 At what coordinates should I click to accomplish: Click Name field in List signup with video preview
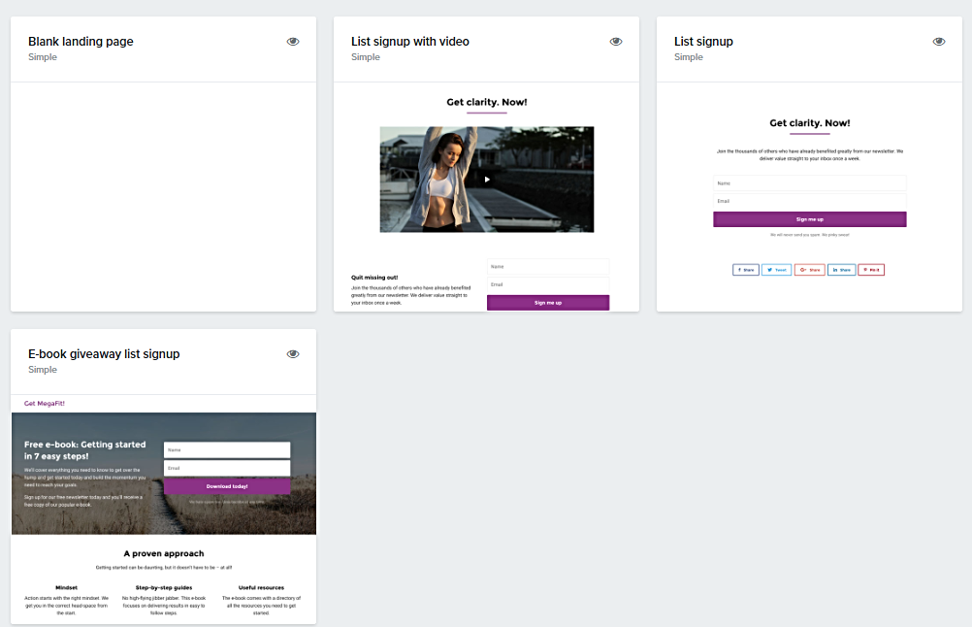point(548,267)
